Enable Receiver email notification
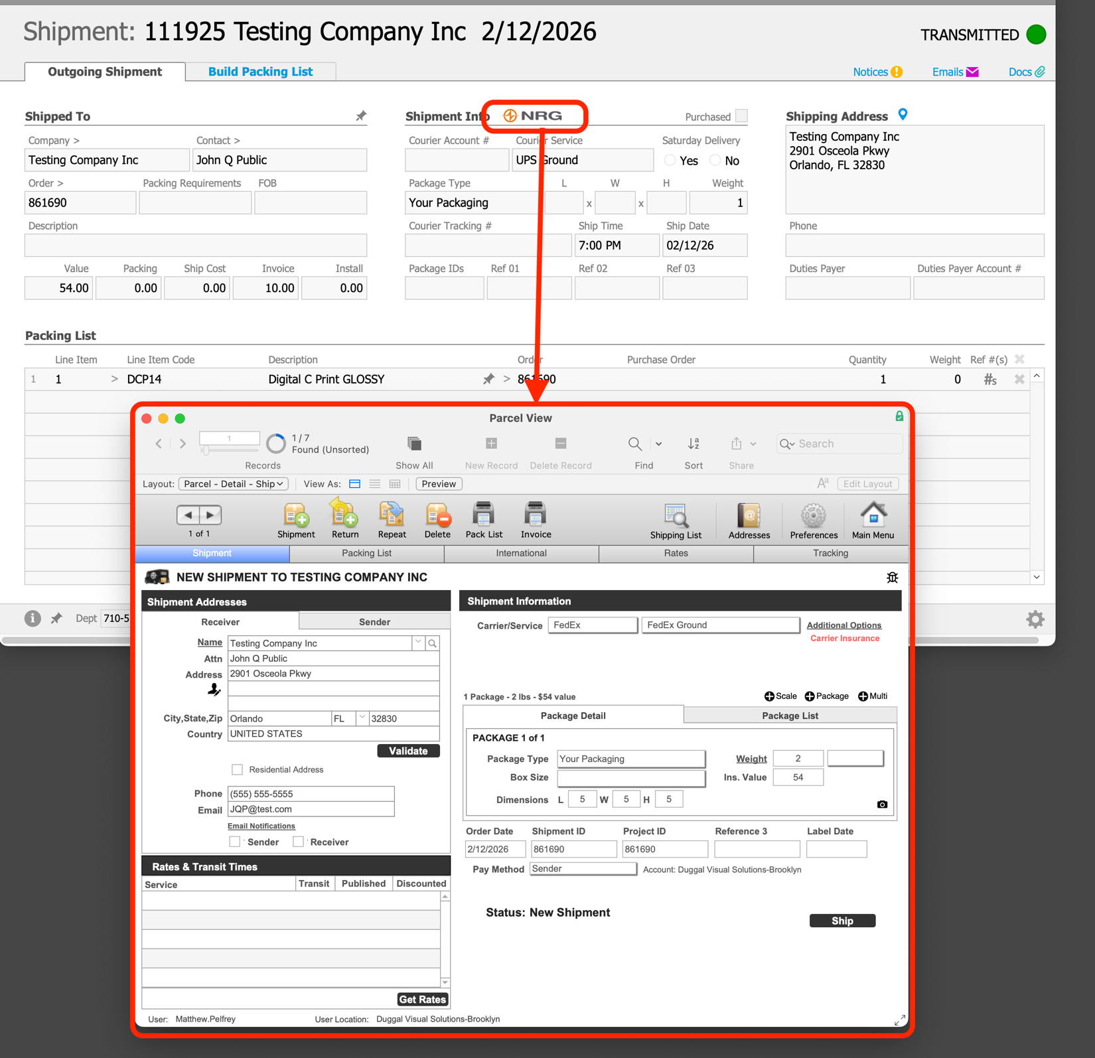 tap(299, 842)
